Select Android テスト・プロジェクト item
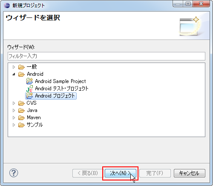Screen dimensions: 213x186 62,89
